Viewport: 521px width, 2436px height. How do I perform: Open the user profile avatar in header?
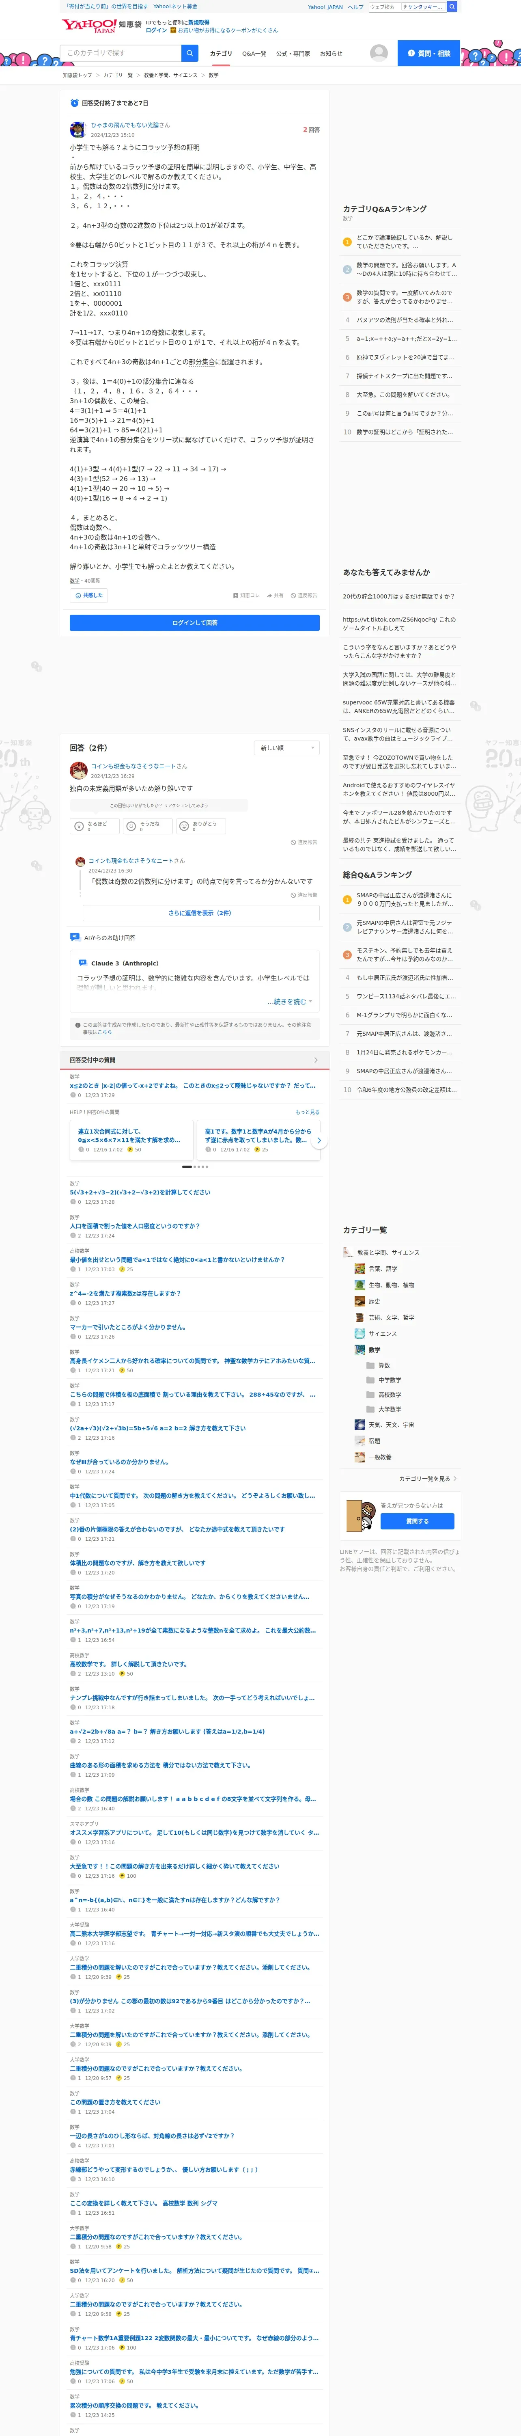click(379, 53)
